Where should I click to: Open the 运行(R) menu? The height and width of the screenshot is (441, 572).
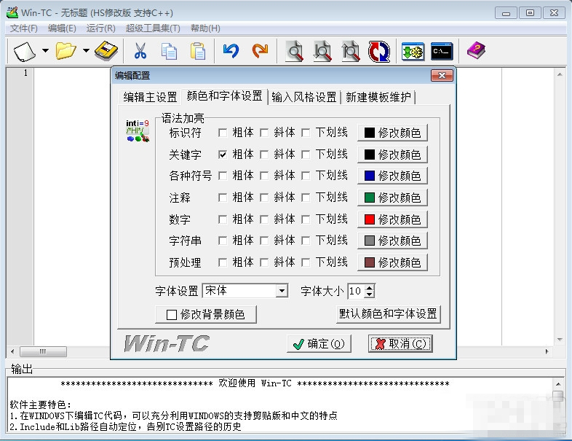(100, 28)
